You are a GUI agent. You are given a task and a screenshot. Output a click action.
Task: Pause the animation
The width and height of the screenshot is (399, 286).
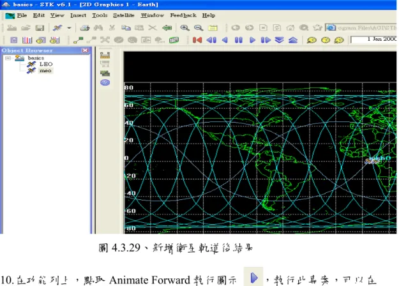(x=238, y=40)
